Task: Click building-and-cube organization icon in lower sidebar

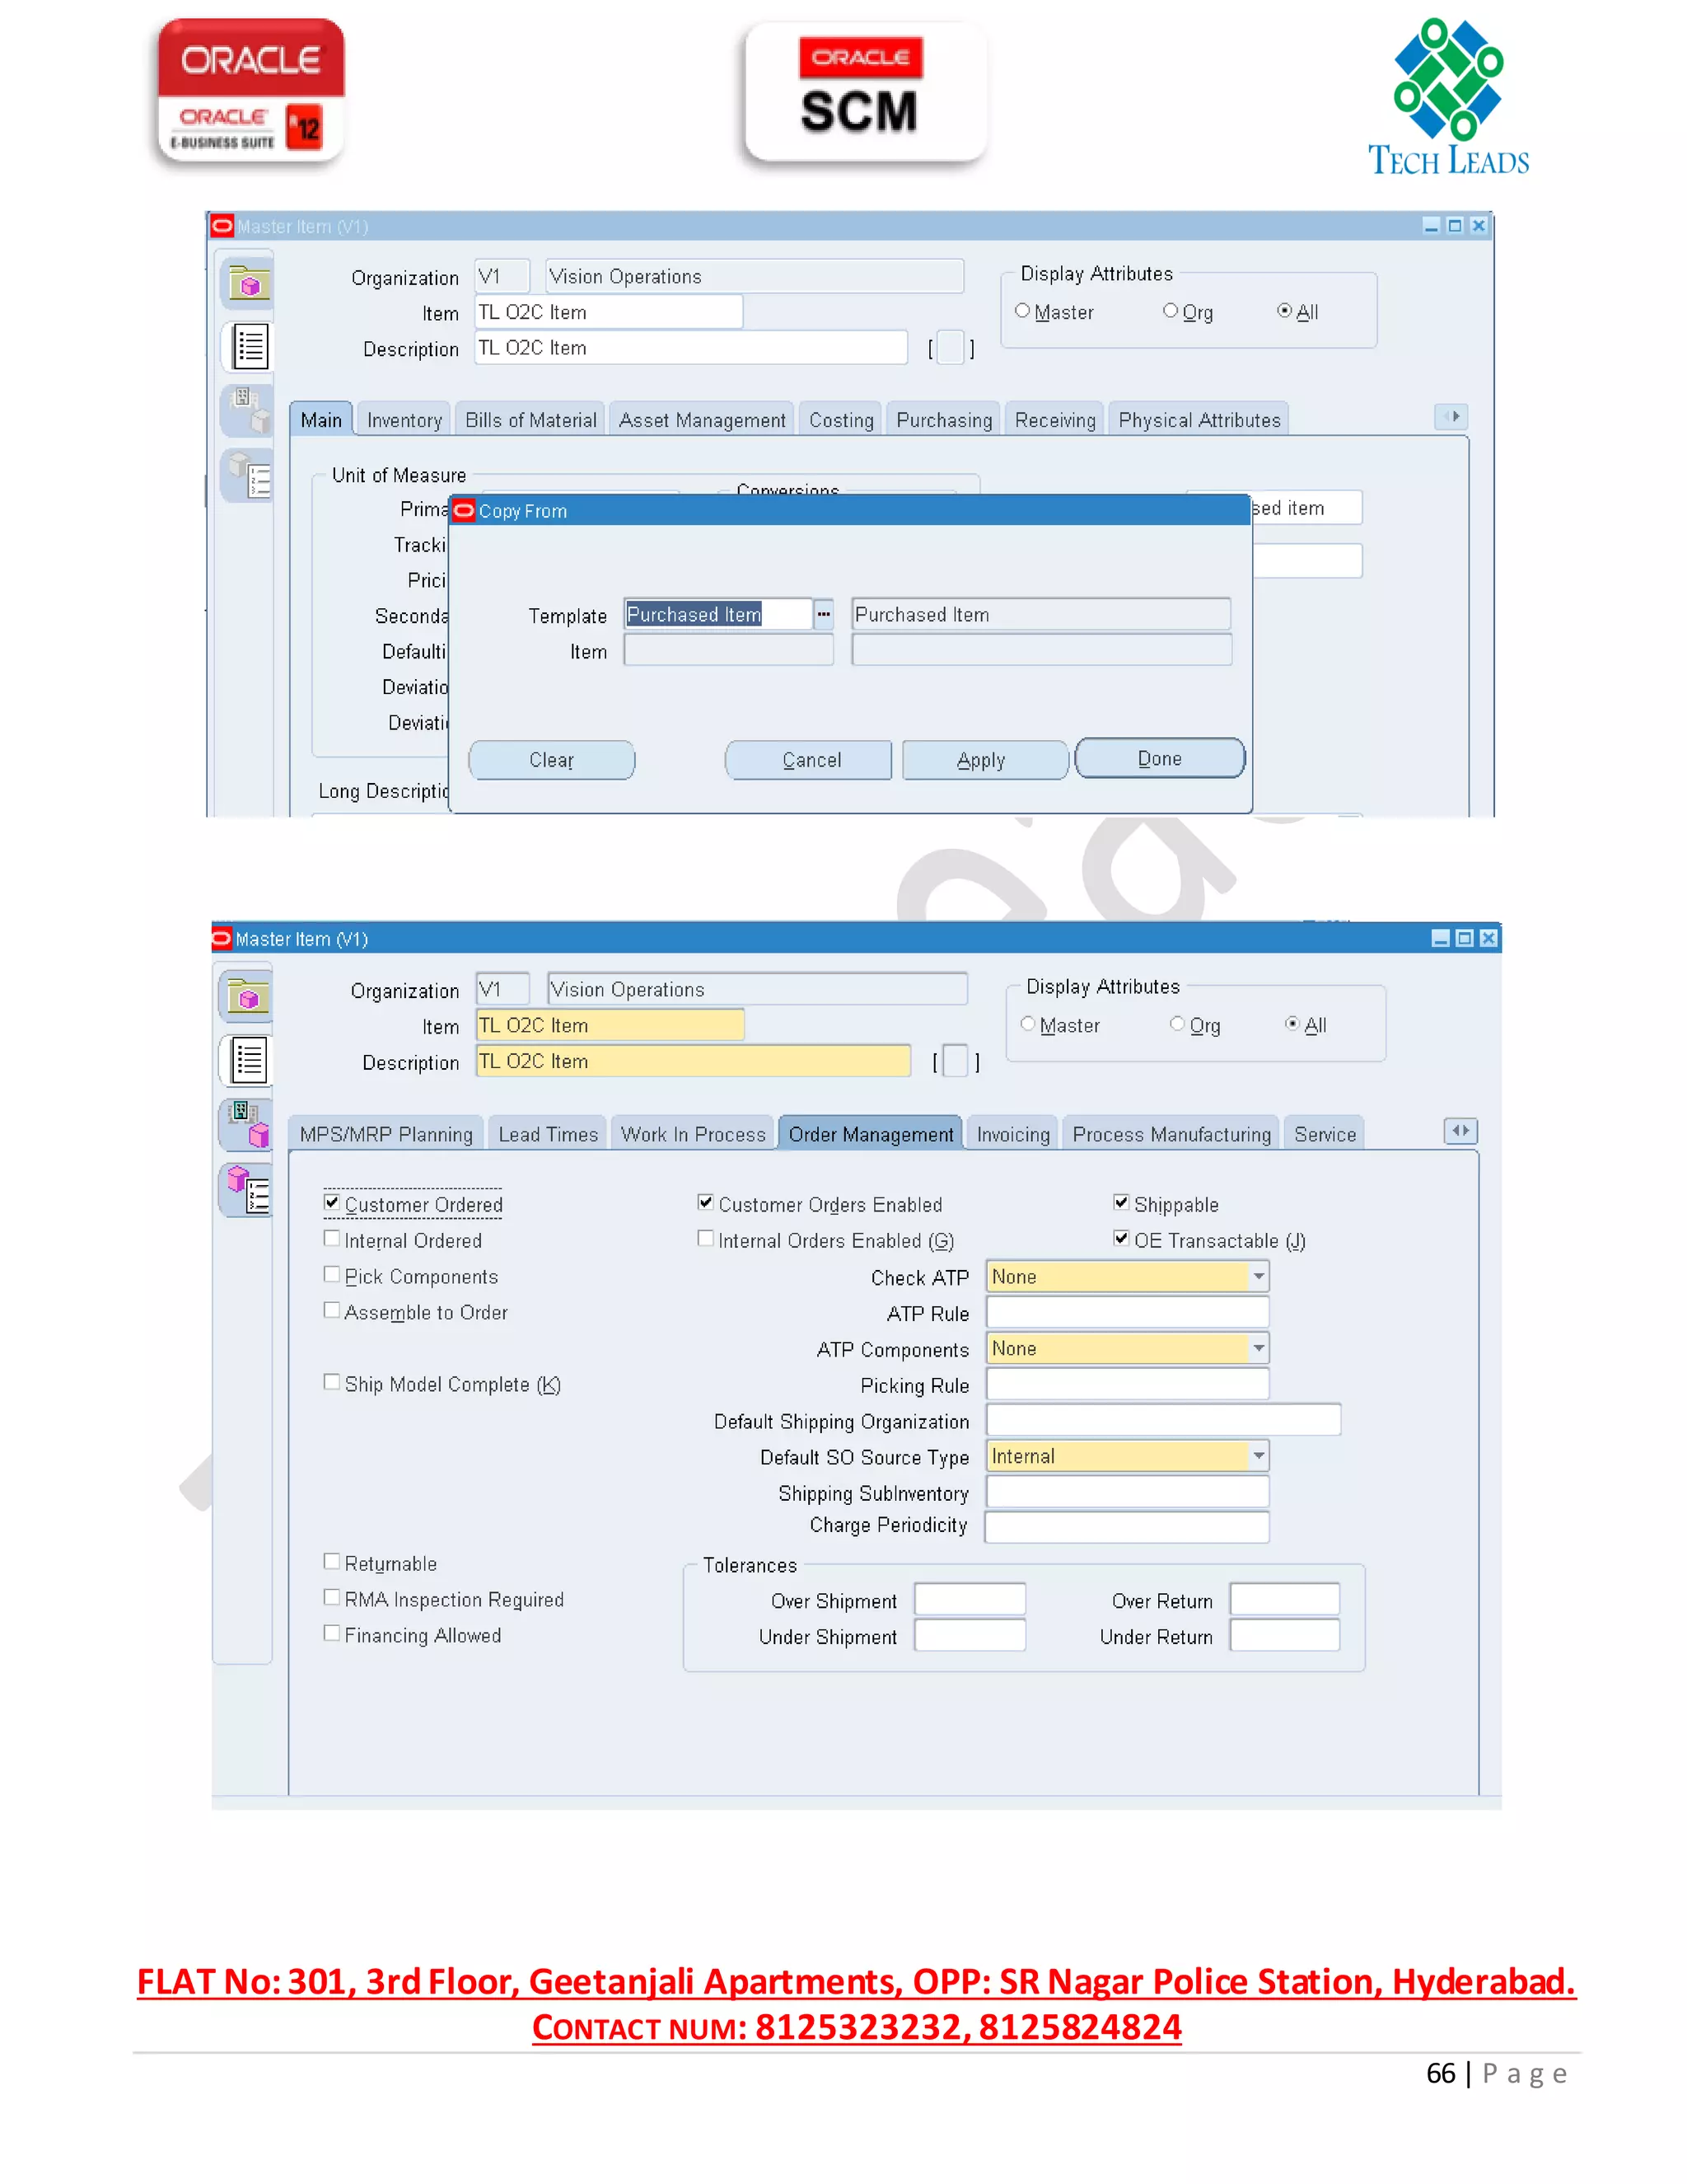Action: 248,1125
